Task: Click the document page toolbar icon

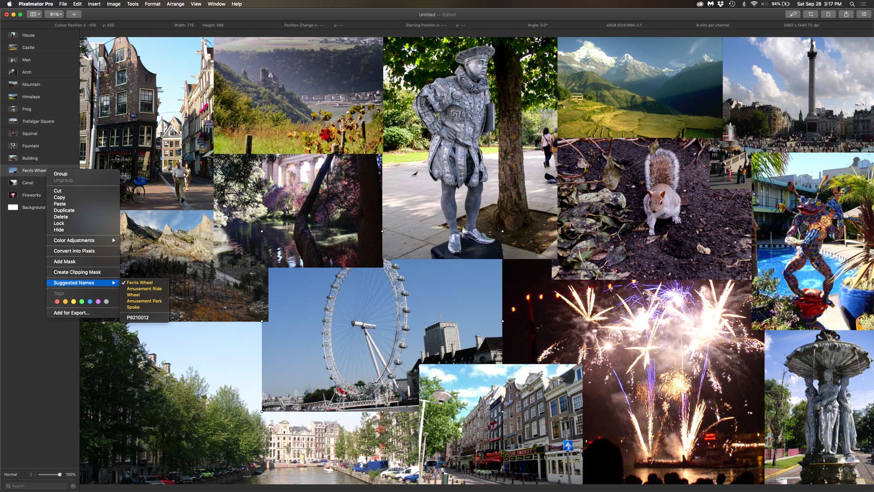Action: pyautogui.click(x=828, y=14)
